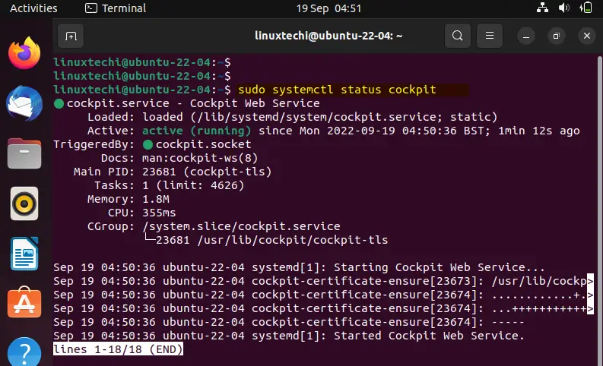Screen dimensions: 603x366
Task: Open the Help icon in the dock
Action: pos(24,352)
